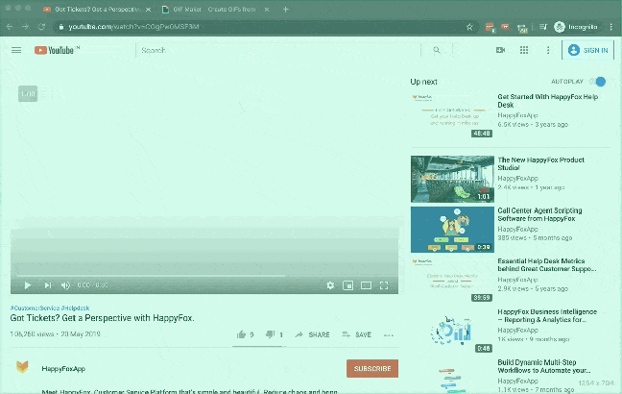Click the Sign In button
Viewport: 622px width, 394px height.
point(587,50)
